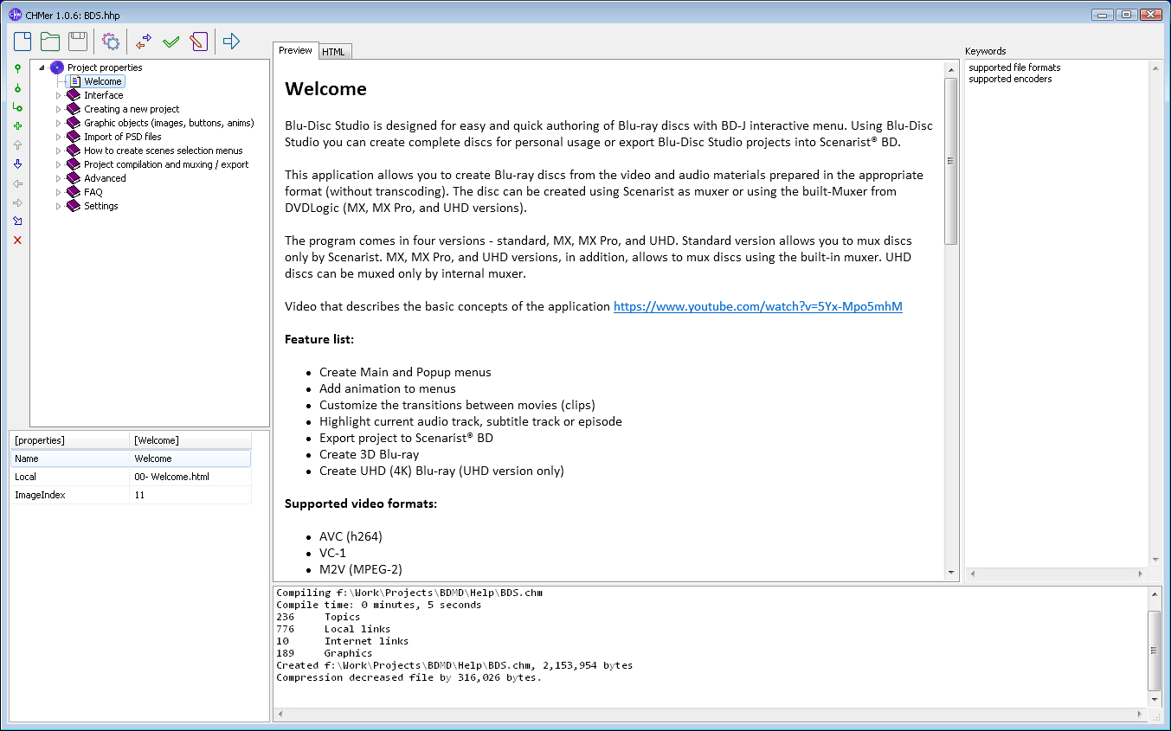This screenshot has width=1171, height=731.
Task: Switch to the HTML tab
Action: (333, 52)
